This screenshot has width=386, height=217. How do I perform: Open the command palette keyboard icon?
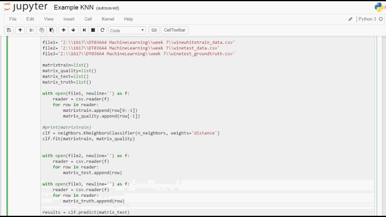click(x=154, y=30)
